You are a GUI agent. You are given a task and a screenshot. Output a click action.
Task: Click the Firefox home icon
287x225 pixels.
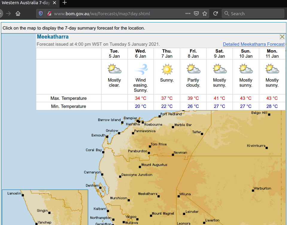[x=18, y=14]
